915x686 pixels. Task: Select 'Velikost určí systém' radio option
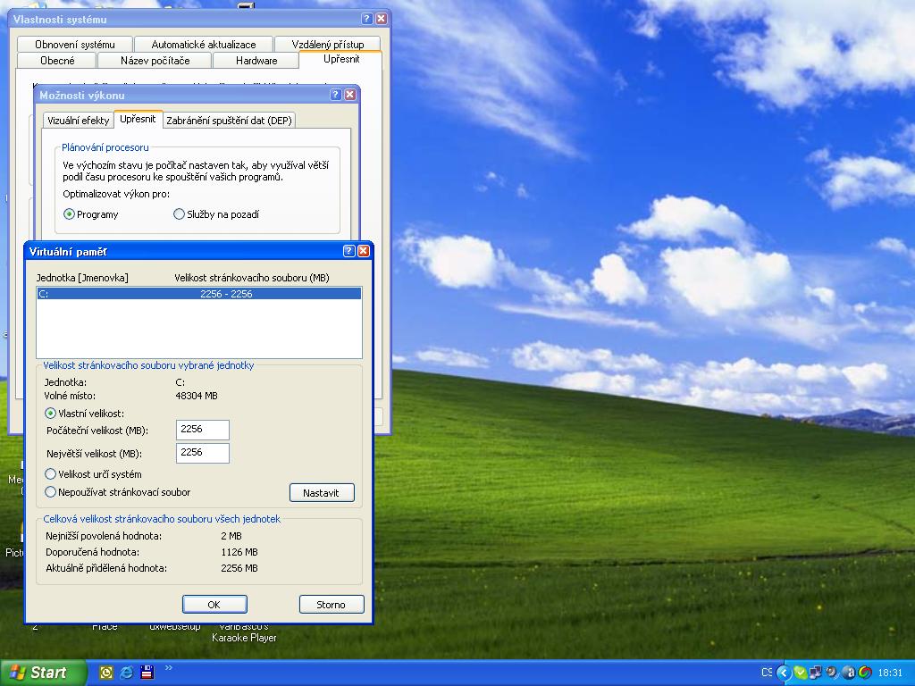pos(51,474)
